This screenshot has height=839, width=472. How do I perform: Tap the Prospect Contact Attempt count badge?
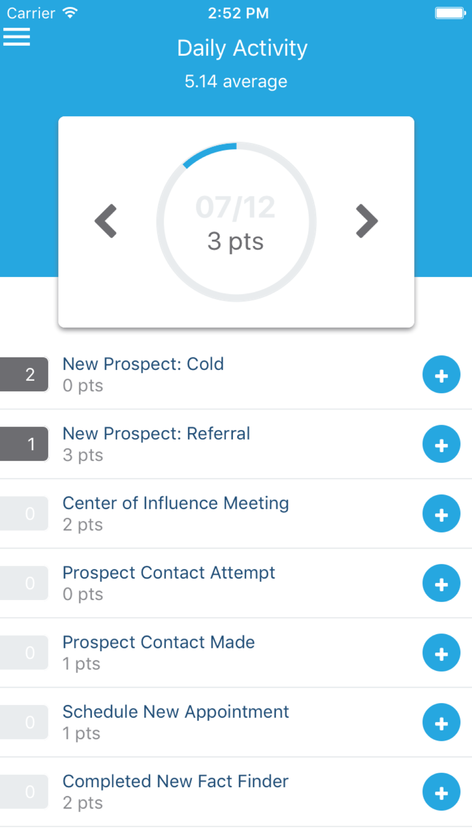(x=25, y=583)
